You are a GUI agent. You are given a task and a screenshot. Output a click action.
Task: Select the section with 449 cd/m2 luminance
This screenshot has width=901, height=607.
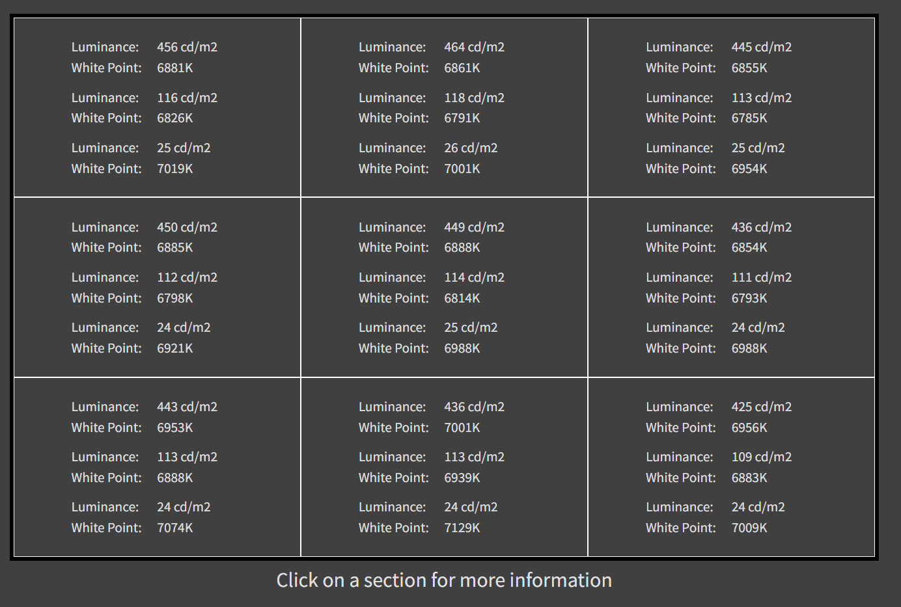point(444,287)
